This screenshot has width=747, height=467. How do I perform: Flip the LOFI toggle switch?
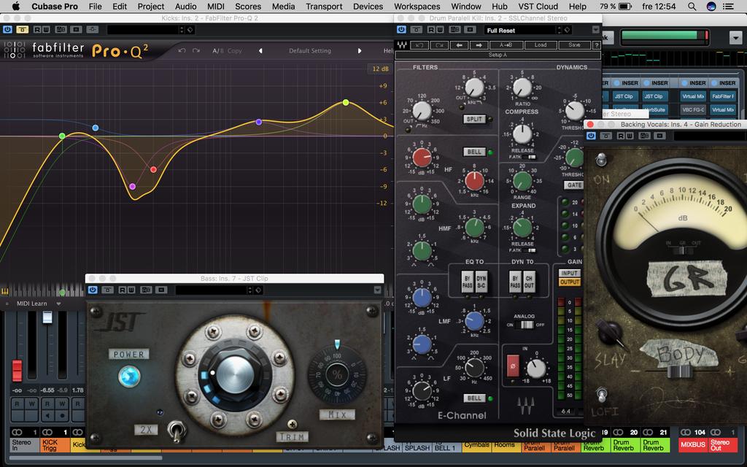pyautogui.click(x=602, y=394)
